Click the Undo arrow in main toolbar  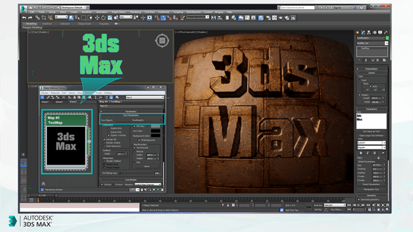(25, 17)
